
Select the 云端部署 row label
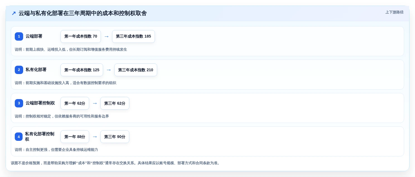34,36
